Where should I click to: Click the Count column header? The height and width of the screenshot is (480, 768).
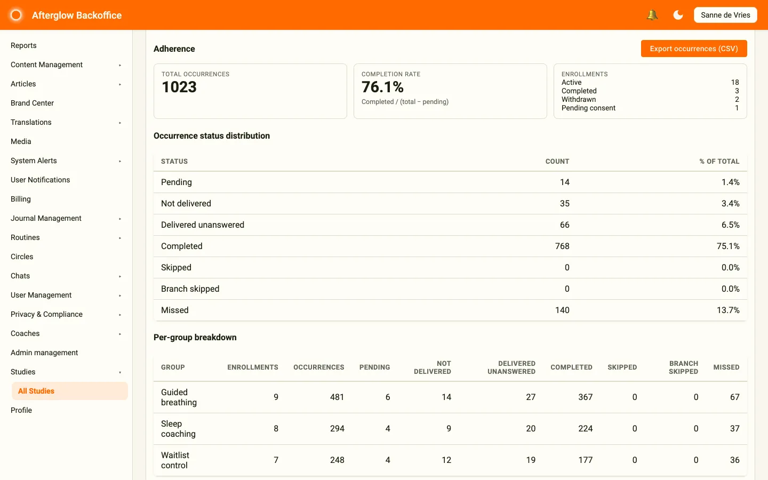pos(557,162)
